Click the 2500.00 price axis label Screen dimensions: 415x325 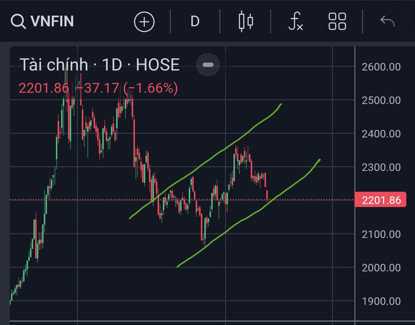[x=381, y=100]
